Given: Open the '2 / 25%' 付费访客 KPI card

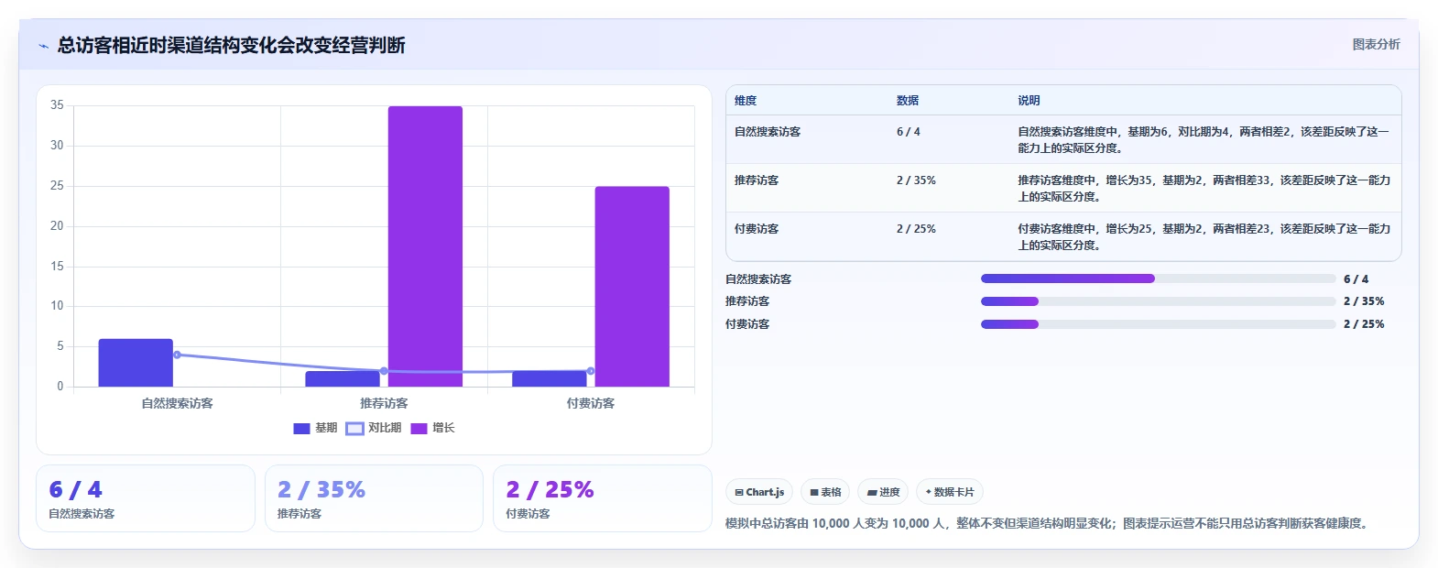Looking at the screenshot, I should [x=603, y=498].
